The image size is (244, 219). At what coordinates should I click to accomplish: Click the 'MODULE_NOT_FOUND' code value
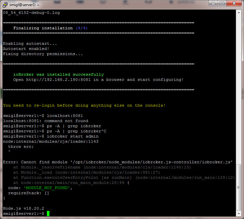coord(47,188)
